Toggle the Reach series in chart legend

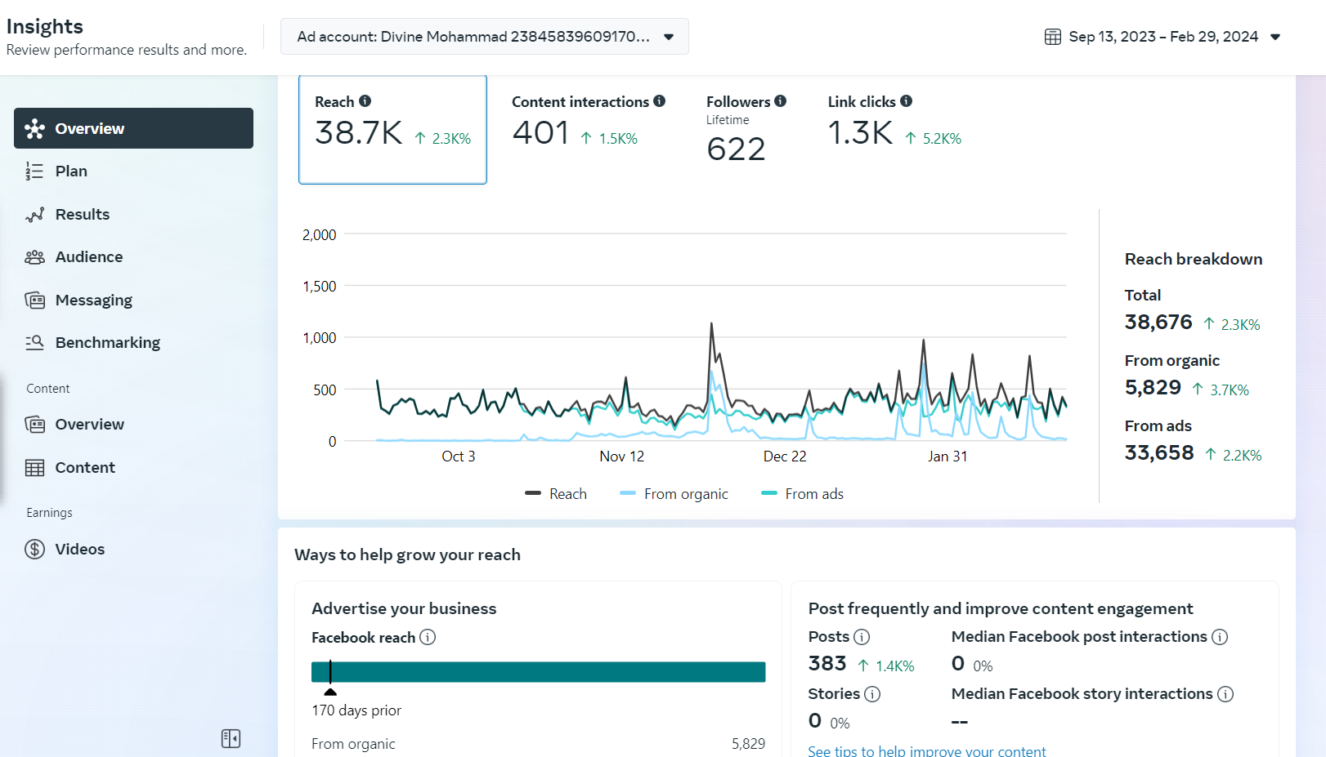[x=557, y=494]
